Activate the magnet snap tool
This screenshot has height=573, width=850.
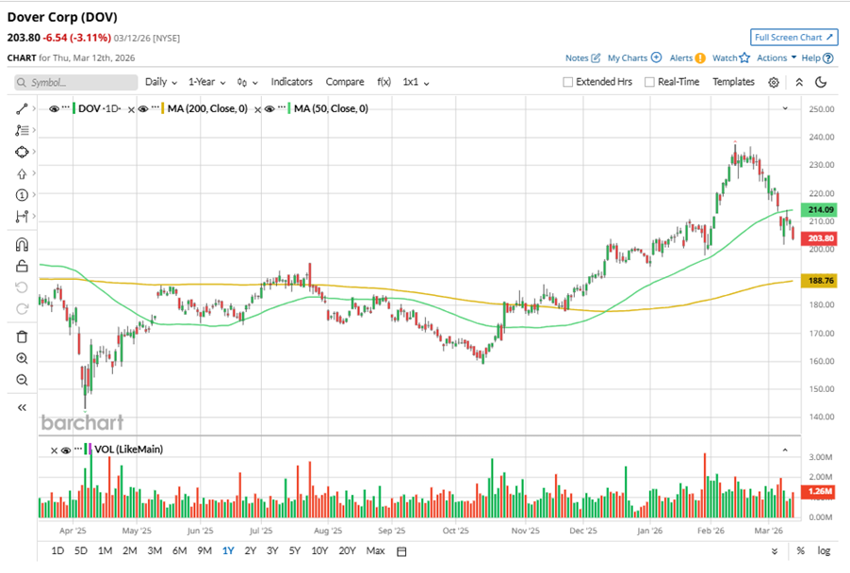[x=22, y=245]
